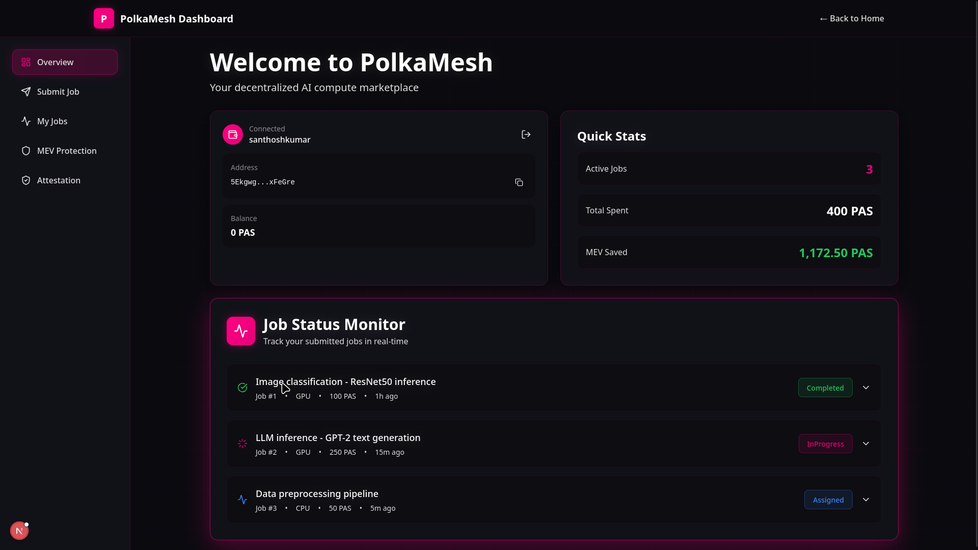Expand the LLM inference job row
This screenshot has height=550, width=978.
(866, 444)
